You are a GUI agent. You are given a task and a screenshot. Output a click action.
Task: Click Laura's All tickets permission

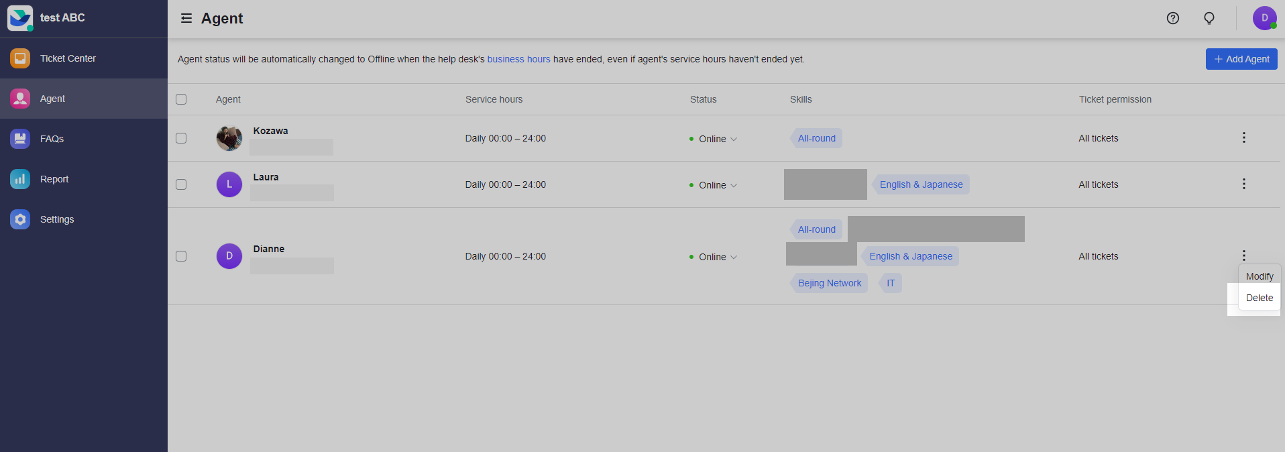click(x=1099, y=184)
